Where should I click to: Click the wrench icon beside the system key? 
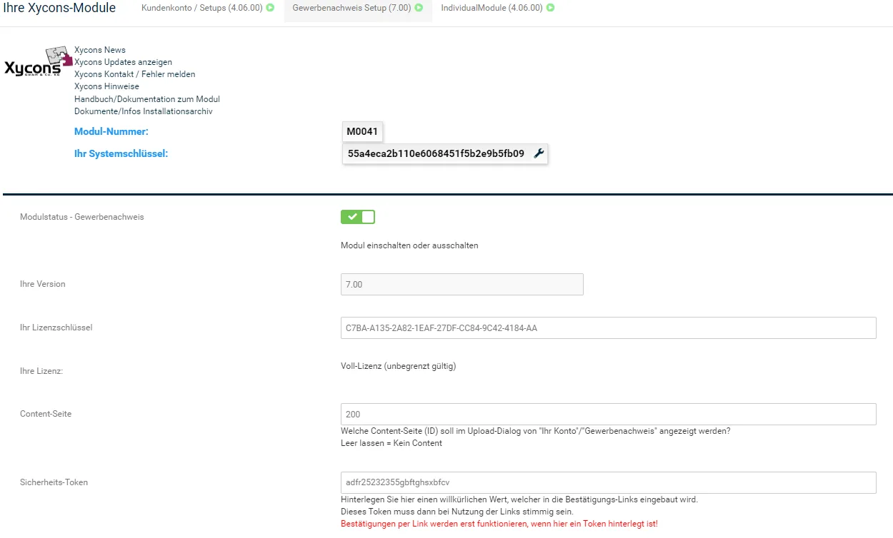click(x=539, y=153)
